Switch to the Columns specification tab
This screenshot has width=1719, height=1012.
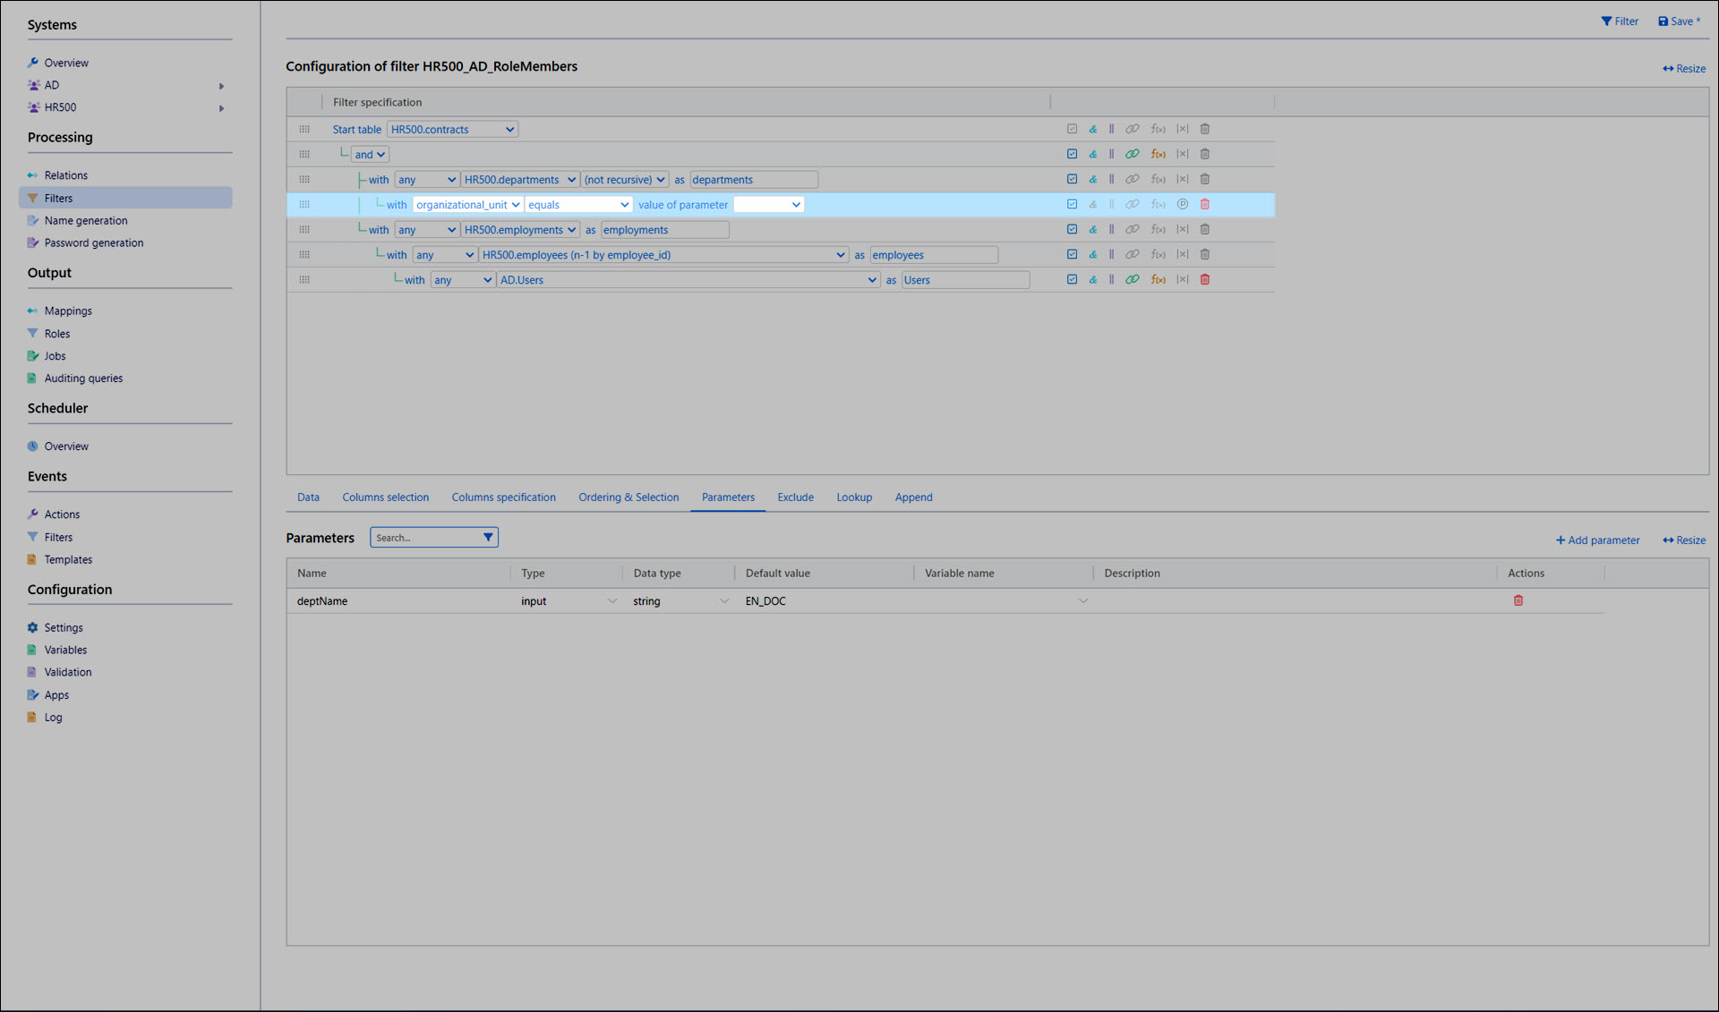tap(503, 497)
